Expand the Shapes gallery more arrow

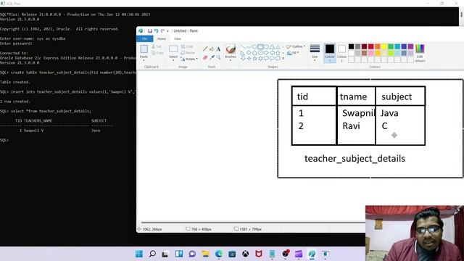[x=283, y=59]
